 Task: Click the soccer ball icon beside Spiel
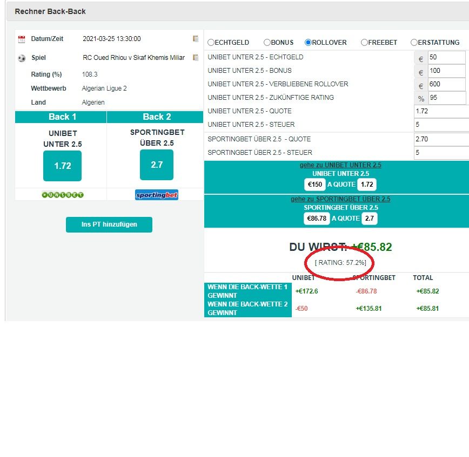coord(22,58)
